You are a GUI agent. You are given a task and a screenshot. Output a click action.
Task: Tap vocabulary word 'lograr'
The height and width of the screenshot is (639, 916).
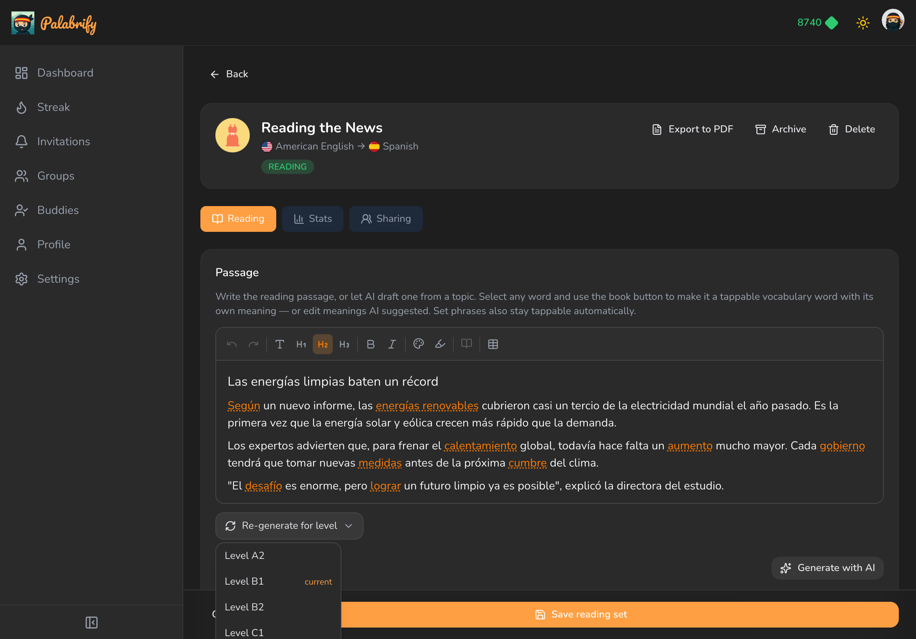point(385,486)
